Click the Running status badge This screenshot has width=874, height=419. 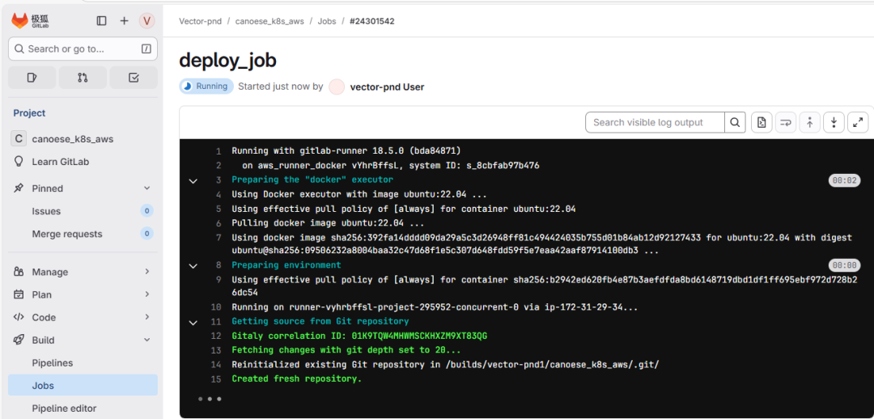(x=206, y=87)
